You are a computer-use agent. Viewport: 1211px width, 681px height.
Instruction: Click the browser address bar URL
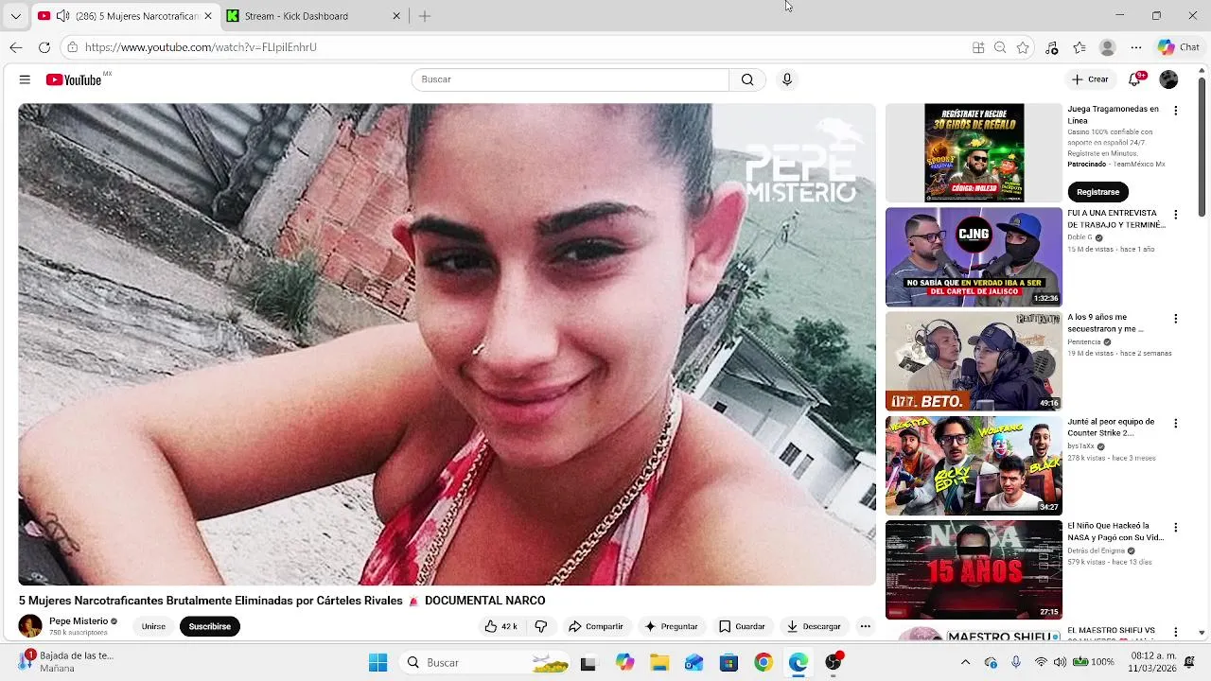coord(201,47)
